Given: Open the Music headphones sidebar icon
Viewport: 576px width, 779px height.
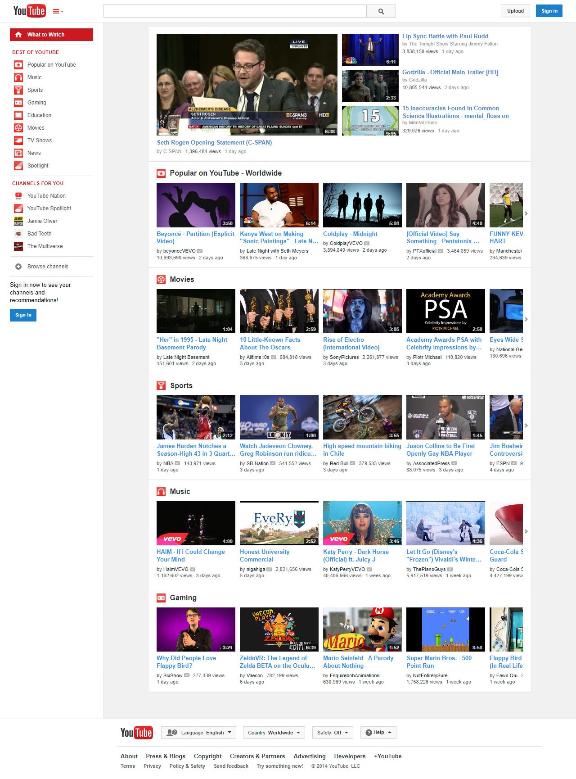Looking at the screenshot, I should [x=18, y=77].
